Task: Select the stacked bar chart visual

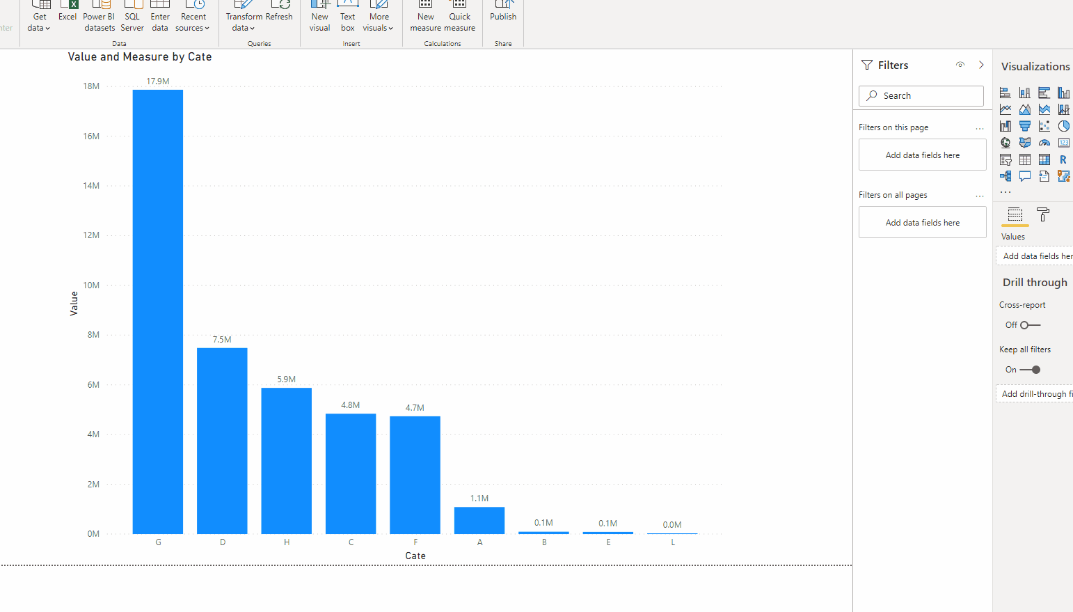Action: (1006, 93)
